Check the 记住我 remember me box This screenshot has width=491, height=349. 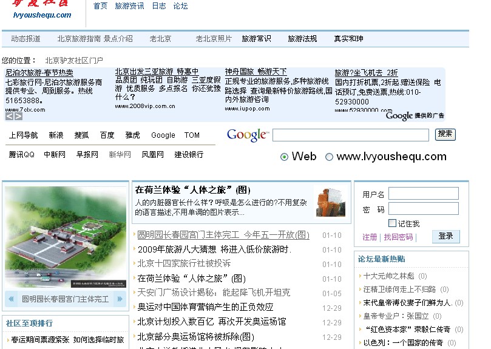(x=392, y=223)
